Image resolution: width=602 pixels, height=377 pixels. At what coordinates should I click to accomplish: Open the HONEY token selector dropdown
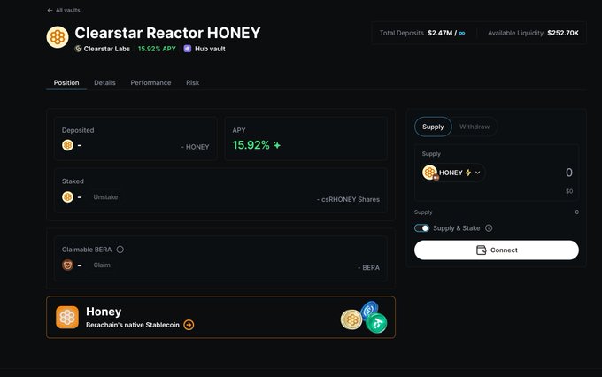[x=453, y=173]
